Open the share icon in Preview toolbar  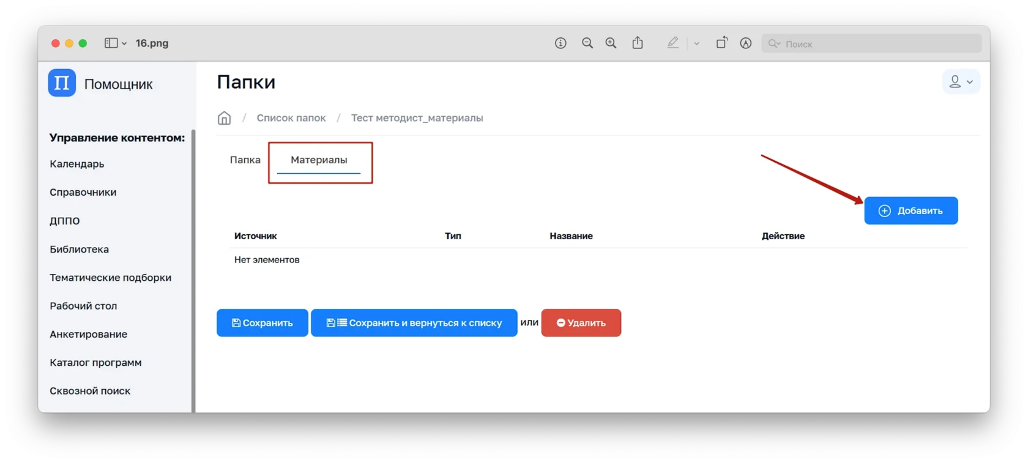pos(638,43)
